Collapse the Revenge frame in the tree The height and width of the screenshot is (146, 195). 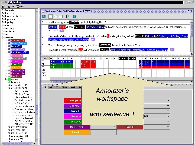(x=2, y=37)
